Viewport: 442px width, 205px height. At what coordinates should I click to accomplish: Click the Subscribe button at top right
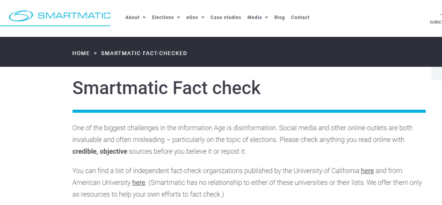436,22
